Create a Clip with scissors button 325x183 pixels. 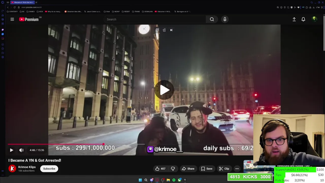pos(224,169)
